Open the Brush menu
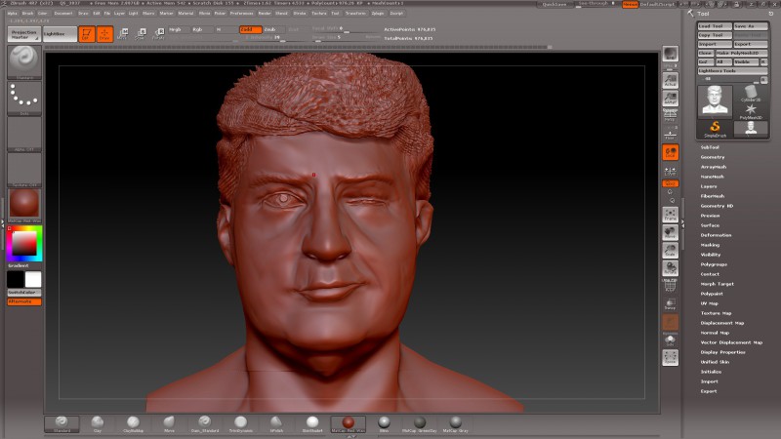Image resolution: width=781 pixels, height=439 pixels. [x=27, y=14]
